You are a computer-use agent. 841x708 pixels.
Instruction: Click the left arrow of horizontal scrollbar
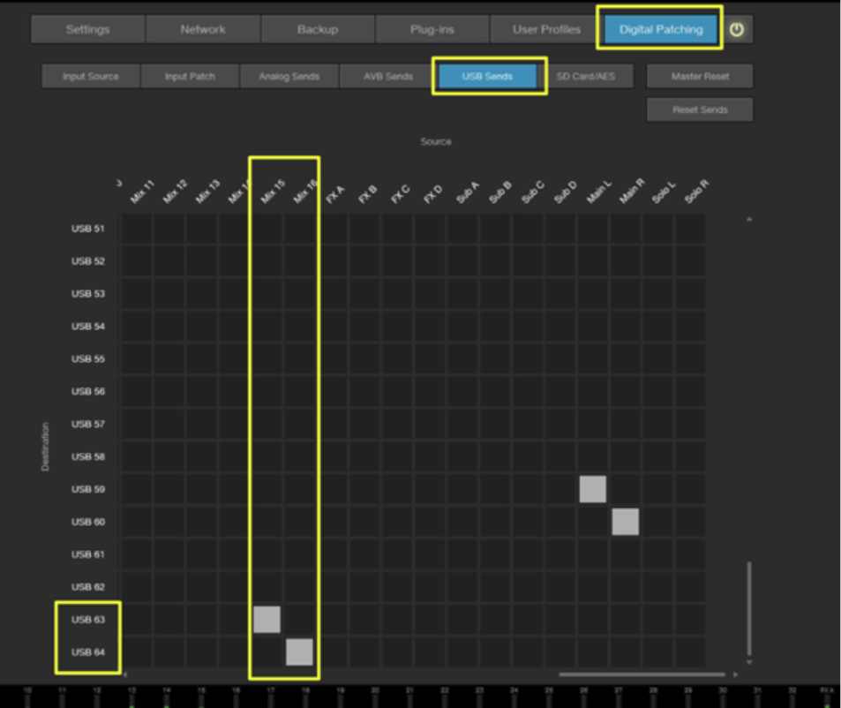[124, 674]
